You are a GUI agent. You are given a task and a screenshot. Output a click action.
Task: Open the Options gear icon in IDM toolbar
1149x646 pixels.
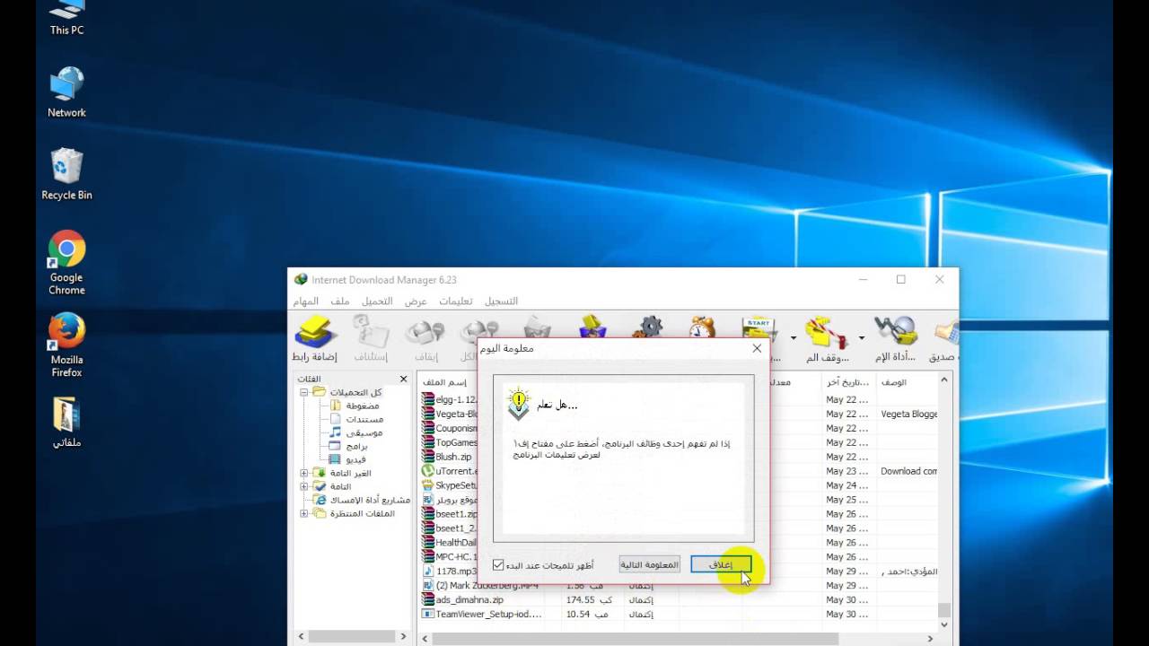point(647,327)
